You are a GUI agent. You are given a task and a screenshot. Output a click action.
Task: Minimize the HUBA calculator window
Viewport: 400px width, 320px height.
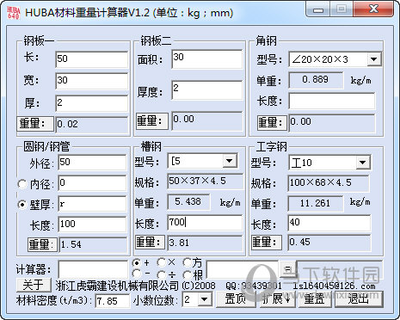coord(318,9)
